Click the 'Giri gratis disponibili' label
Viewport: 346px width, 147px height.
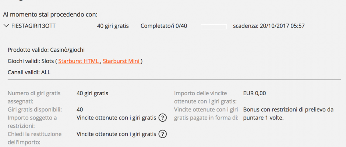[35, 110]
